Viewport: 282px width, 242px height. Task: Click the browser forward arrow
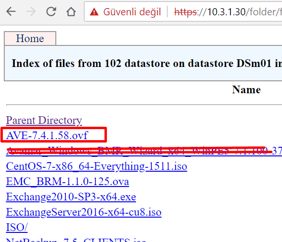31,12
